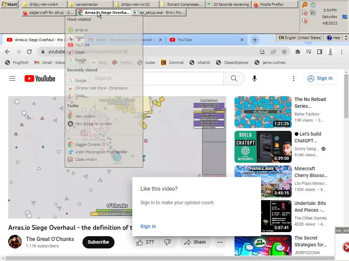Open the CornHub bookmark
349x261 pixels.
[x=172, y=63]
